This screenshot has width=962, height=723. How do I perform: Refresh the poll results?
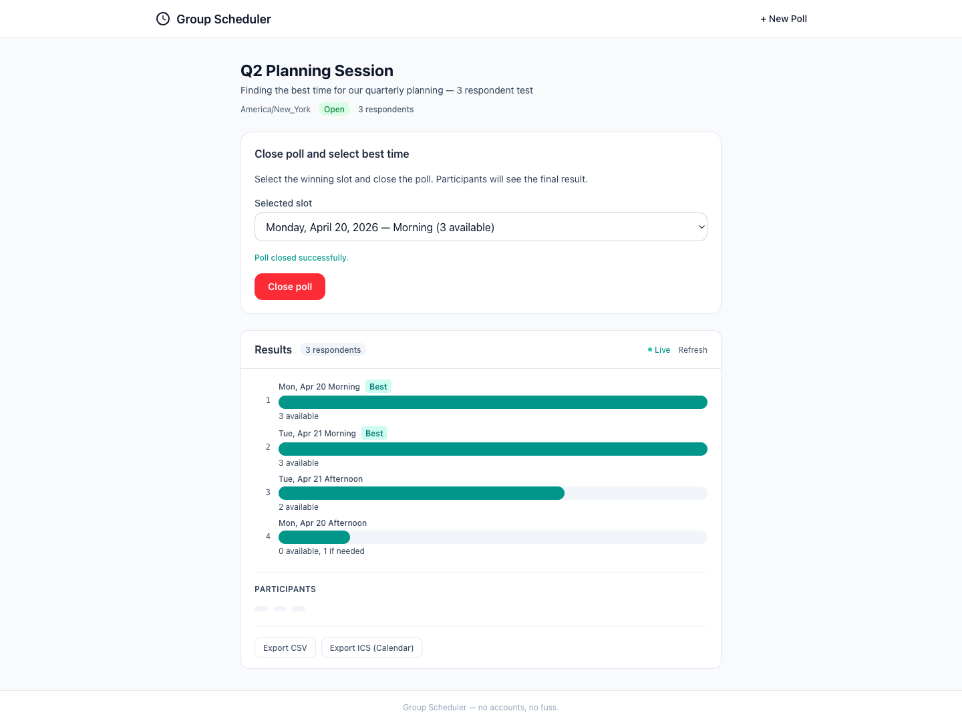(x=693, y=350)
